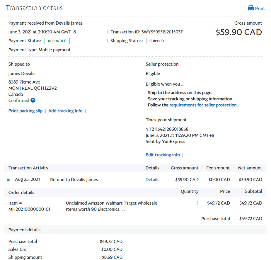Click the REFUNDED payment status badge

tap(57, 41)
